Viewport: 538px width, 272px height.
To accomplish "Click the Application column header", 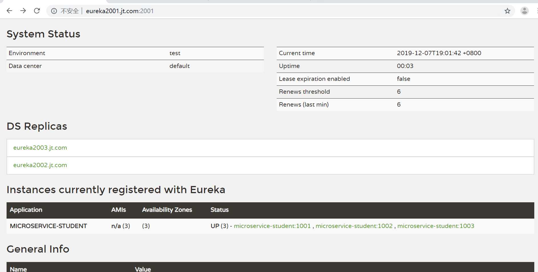I will 26,210.
